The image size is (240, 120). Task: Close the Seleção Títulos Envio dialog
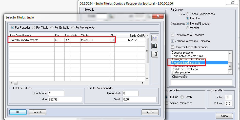(x=158, y=16)
